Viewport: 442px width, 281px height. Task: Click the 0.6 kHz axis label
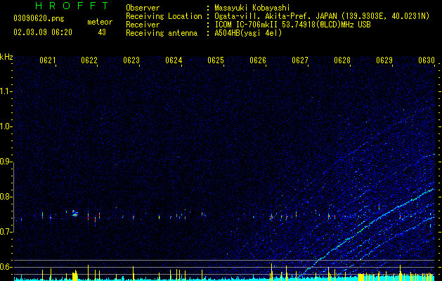[6, 267]
